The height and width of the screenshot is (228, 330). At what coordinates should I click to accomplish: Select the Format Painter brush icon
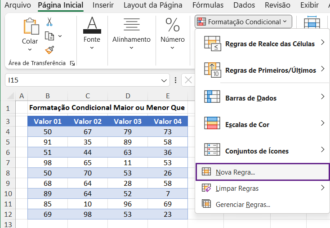pyautogui.click(x=49, y=50)
